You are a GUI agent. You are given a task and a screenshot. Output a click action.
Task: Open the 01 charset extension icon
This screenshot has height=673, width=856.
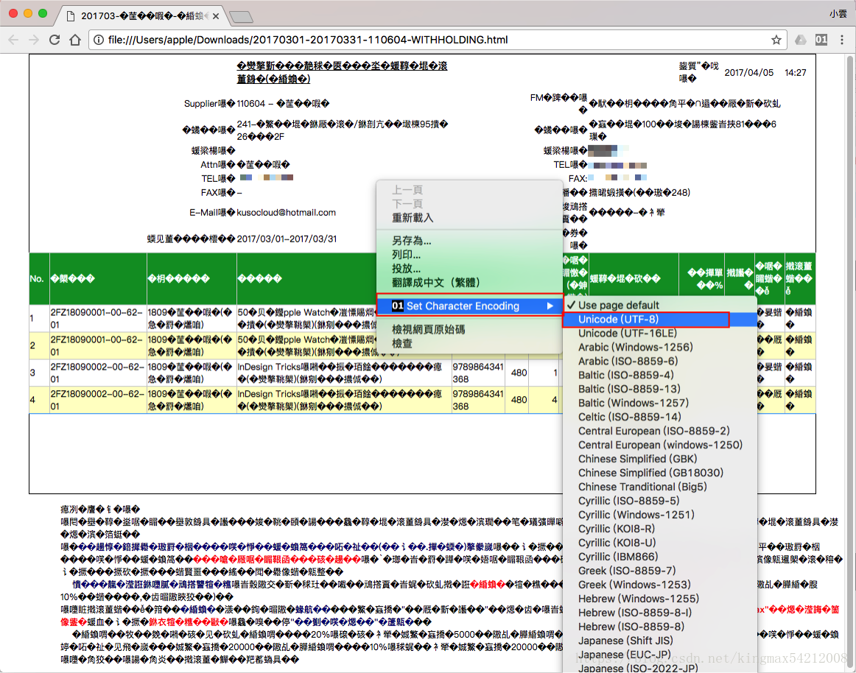[x=821, y=40]
